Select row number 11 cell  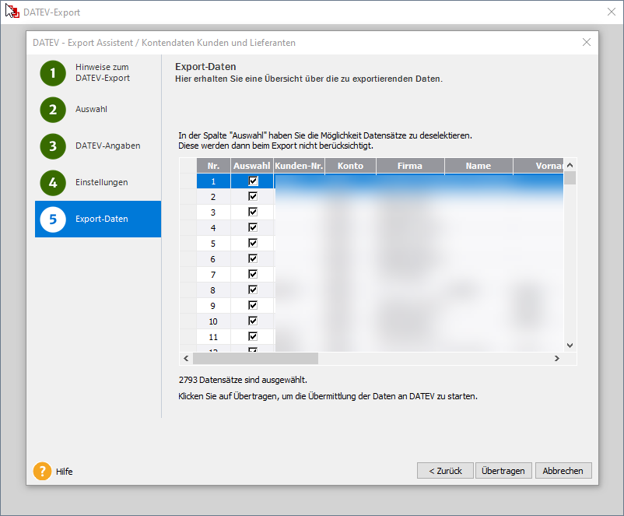214,336
